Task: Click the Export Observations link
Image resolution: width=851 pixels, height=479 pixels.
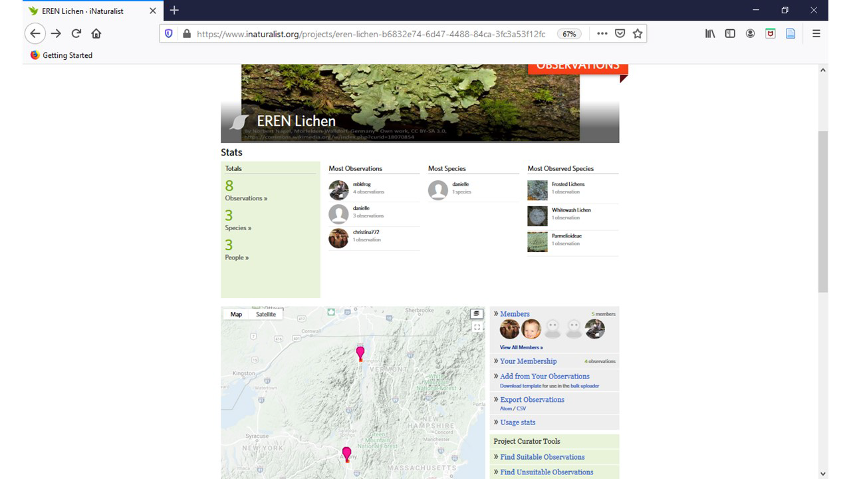Action: tap(532, 399)
